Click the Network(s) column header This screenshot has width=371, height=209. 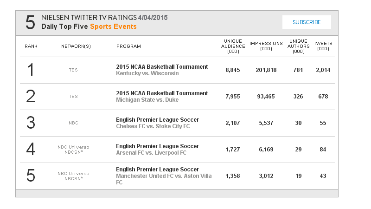[76, 46]
